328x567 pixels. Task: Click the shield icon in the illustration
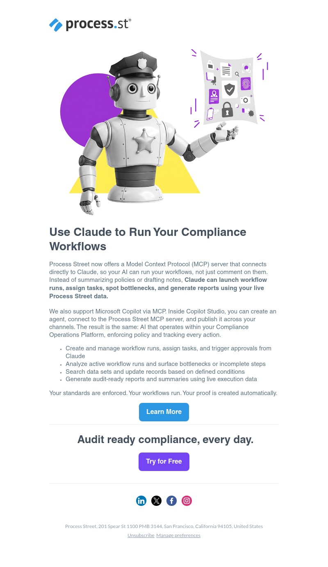[x=230, y=89]
